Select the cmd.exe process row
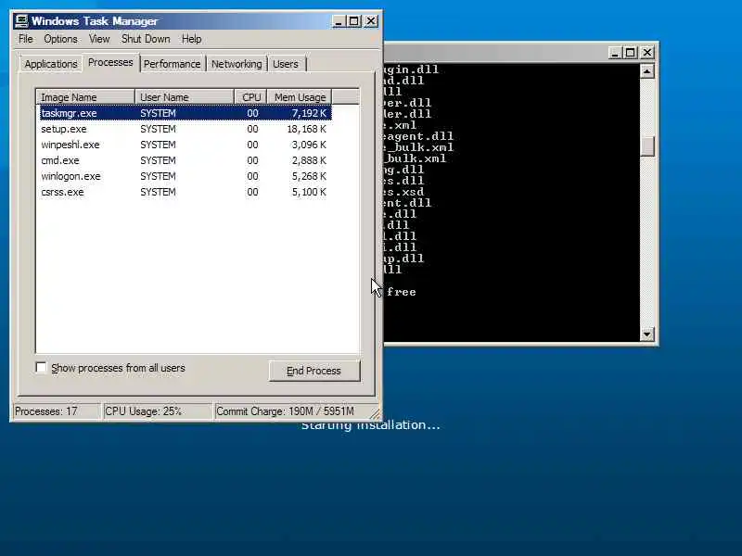 pyautogui.click(x=185, y=160)
